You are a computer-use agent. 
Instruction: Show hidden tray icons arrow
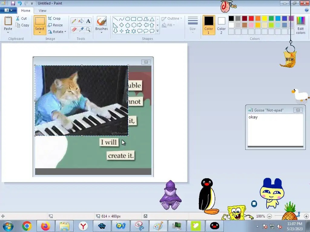point(257,226)
